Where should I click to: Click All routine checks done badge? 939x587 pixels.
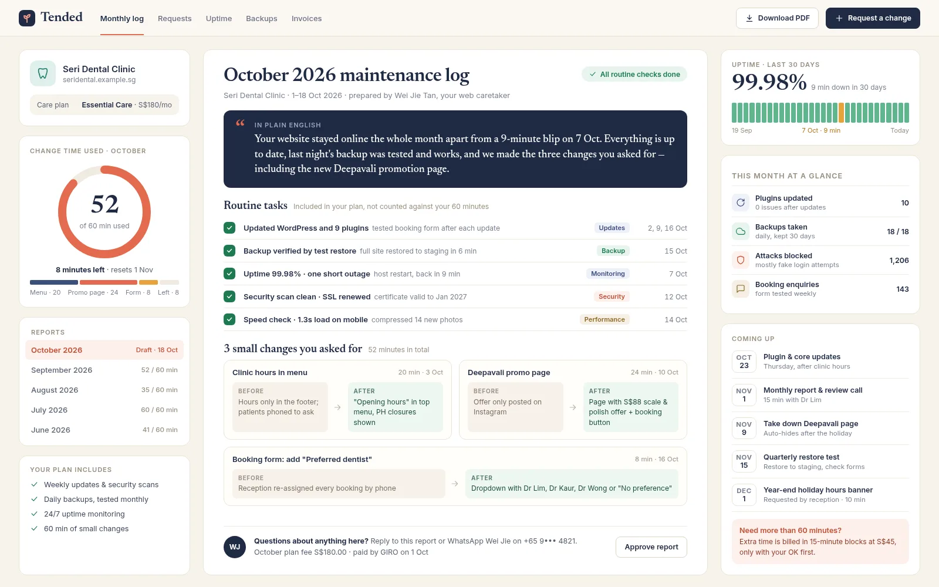[x=634, y=75]
